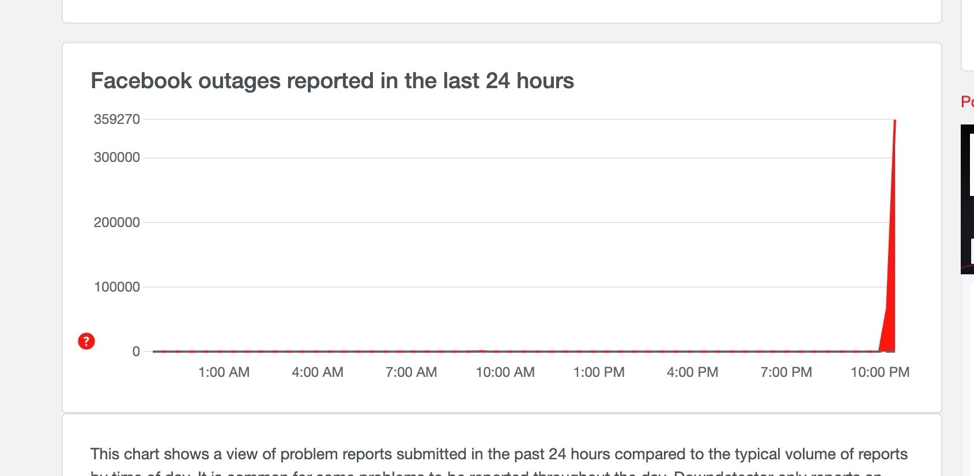Click the 4:00 PM time label

[693, 372]
